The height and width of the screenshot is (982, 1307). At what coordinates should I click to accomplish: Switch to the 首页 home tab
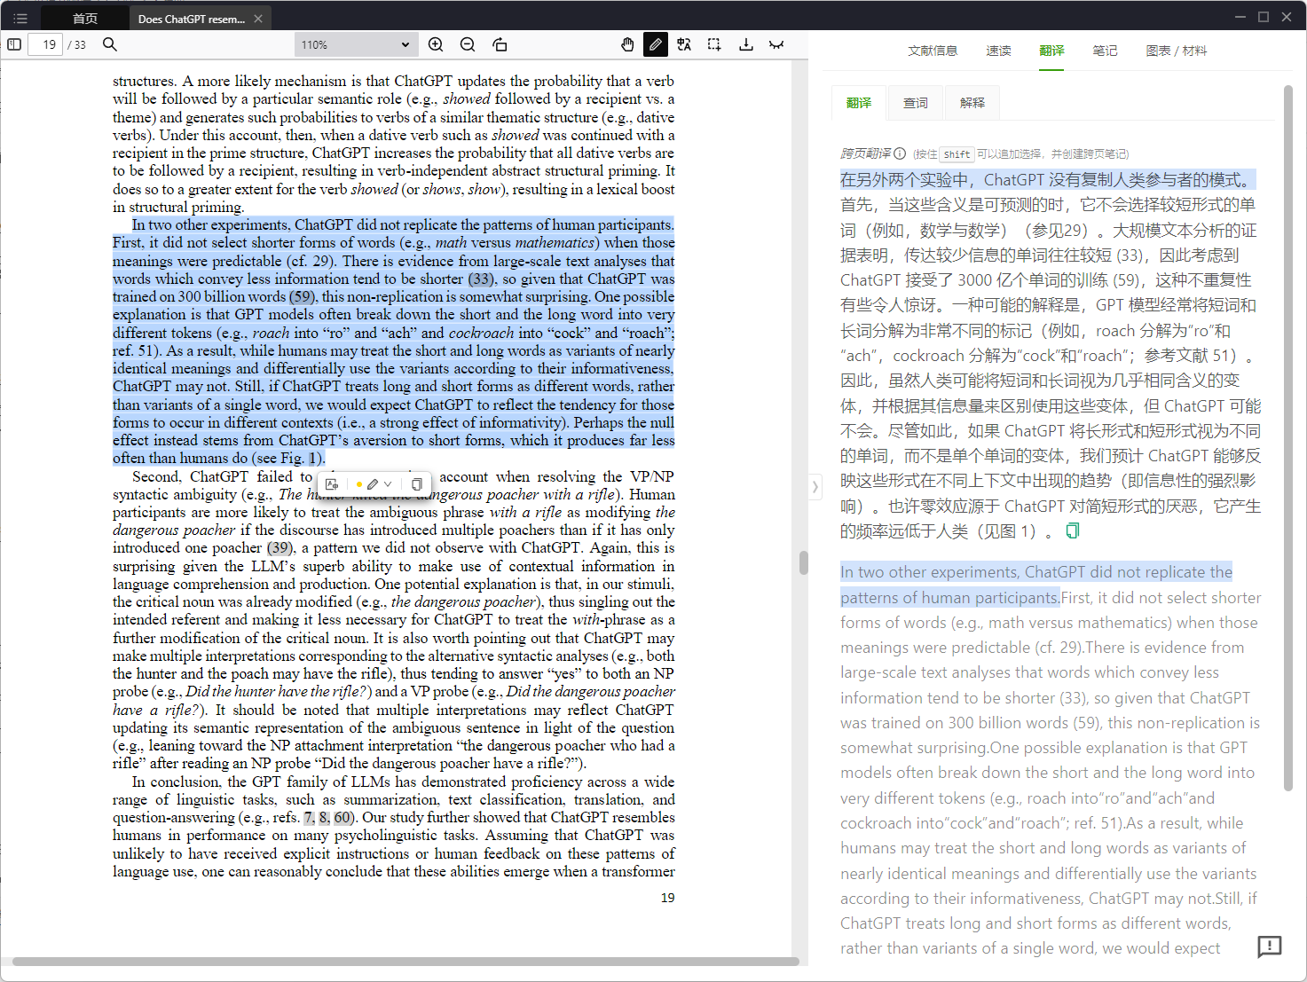84,18
